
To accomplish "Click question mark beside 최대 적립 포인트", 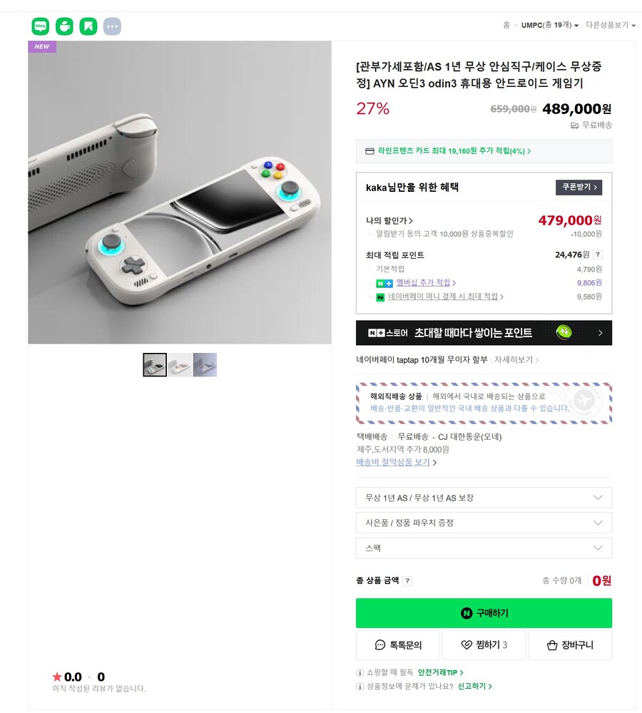I will coord(598,255).
